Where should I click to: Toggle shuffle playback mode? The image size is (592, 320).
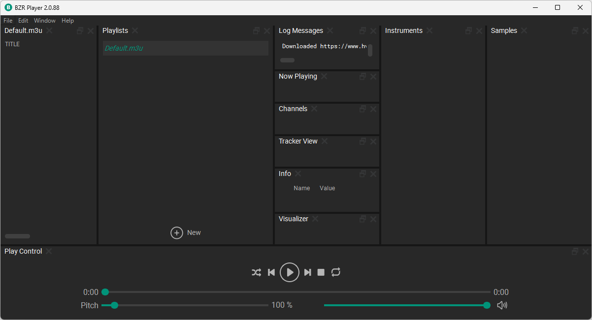(256, 272)
